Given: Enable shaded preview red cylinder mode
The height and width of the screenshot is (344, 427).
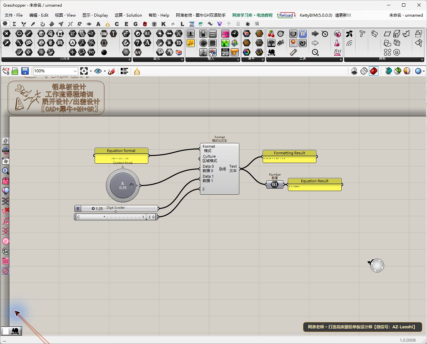Looking at the screenshot, I should click(374, 71).
